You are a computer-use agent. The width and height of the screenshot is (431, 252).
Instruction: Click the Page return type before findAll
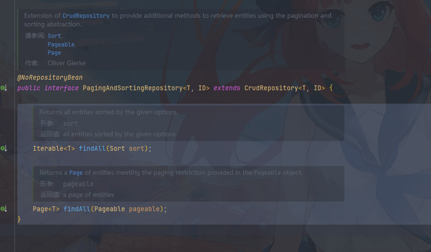pyautogui.click(x=40, y=209)
